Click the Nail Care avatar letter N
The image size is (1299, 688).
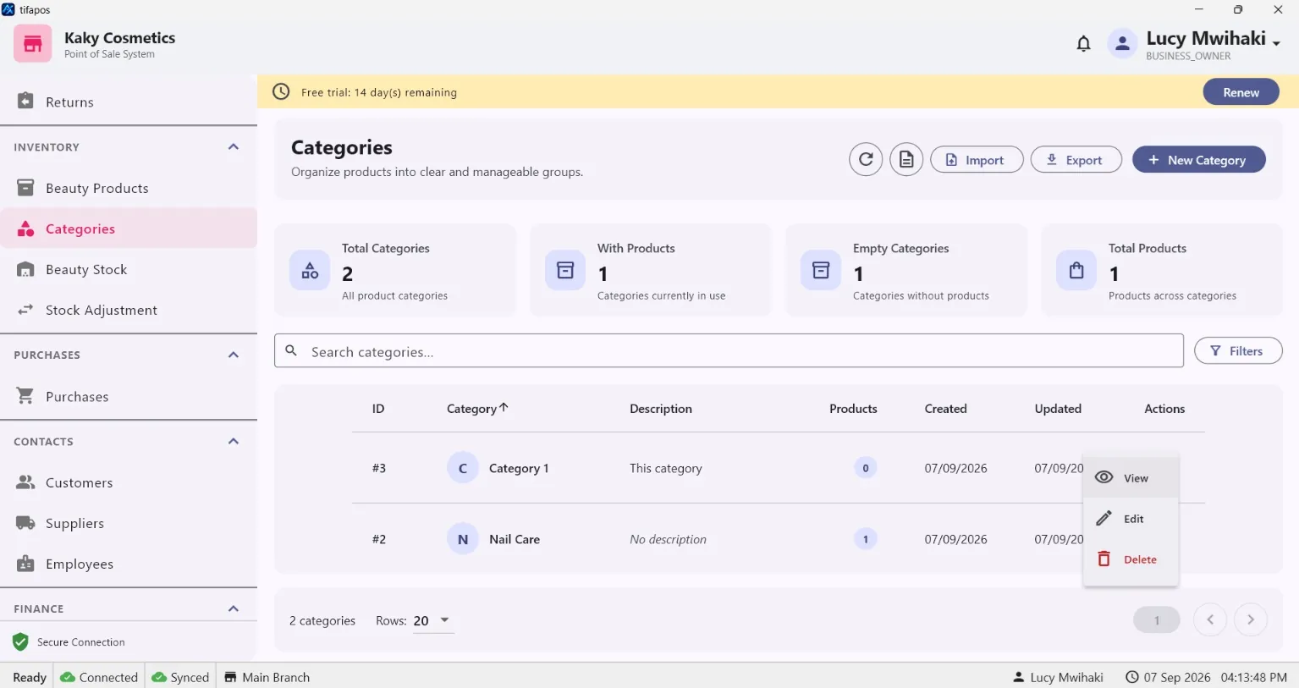coord(463,539)
